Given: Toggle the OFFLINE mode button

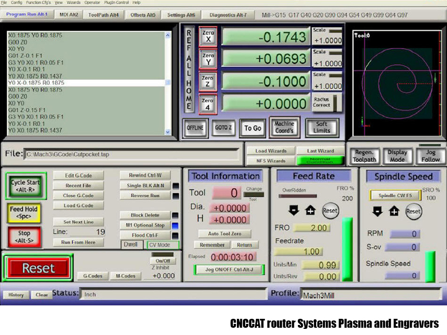Looking at the screenshot, I should (195, 128).
